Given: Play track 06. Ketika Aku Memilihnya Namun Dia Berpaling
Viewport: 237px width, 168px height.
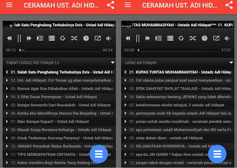Looking at the screenshot, I should pyautogui.click(x=59, y=113).
